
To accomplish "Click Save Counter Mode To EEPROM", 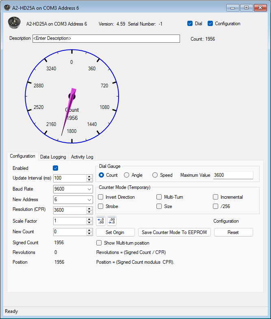I will 175,232.
